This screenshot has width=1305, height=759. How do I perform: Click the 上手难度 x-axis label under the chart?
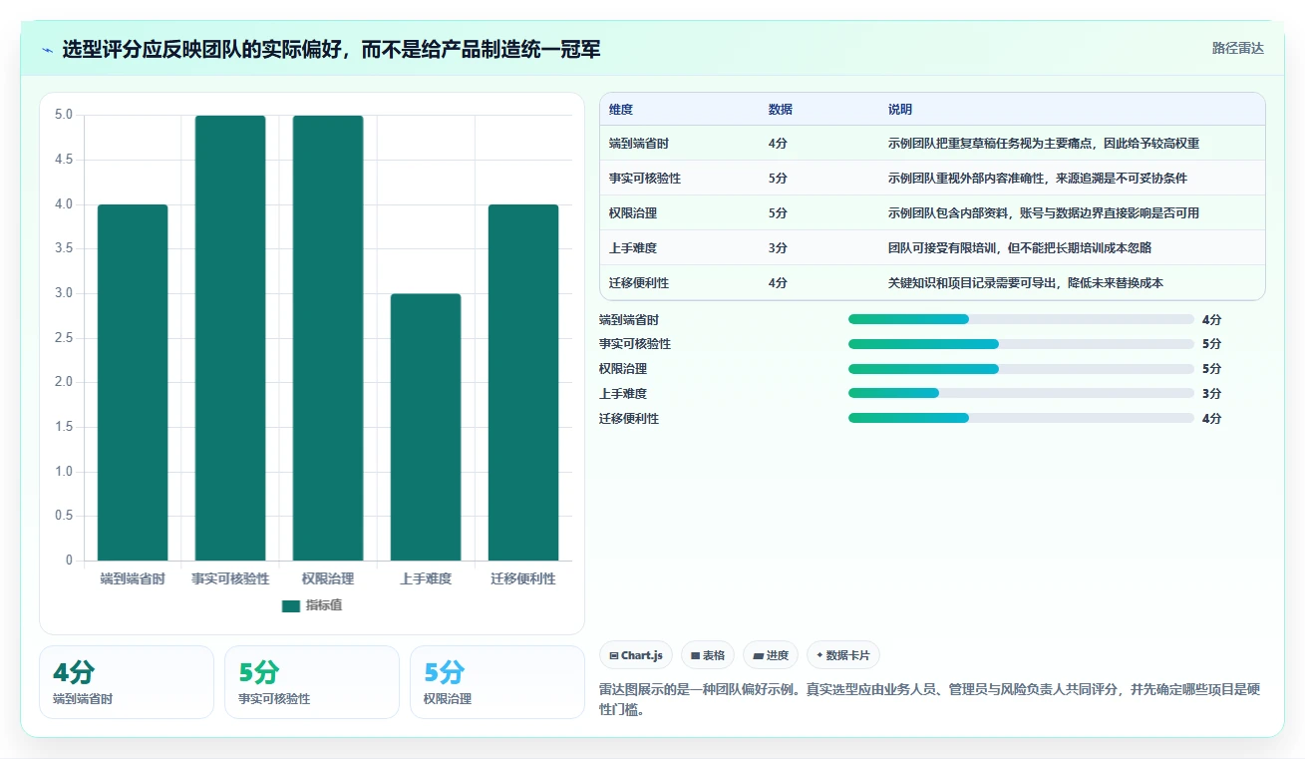[x=426, y=578]
